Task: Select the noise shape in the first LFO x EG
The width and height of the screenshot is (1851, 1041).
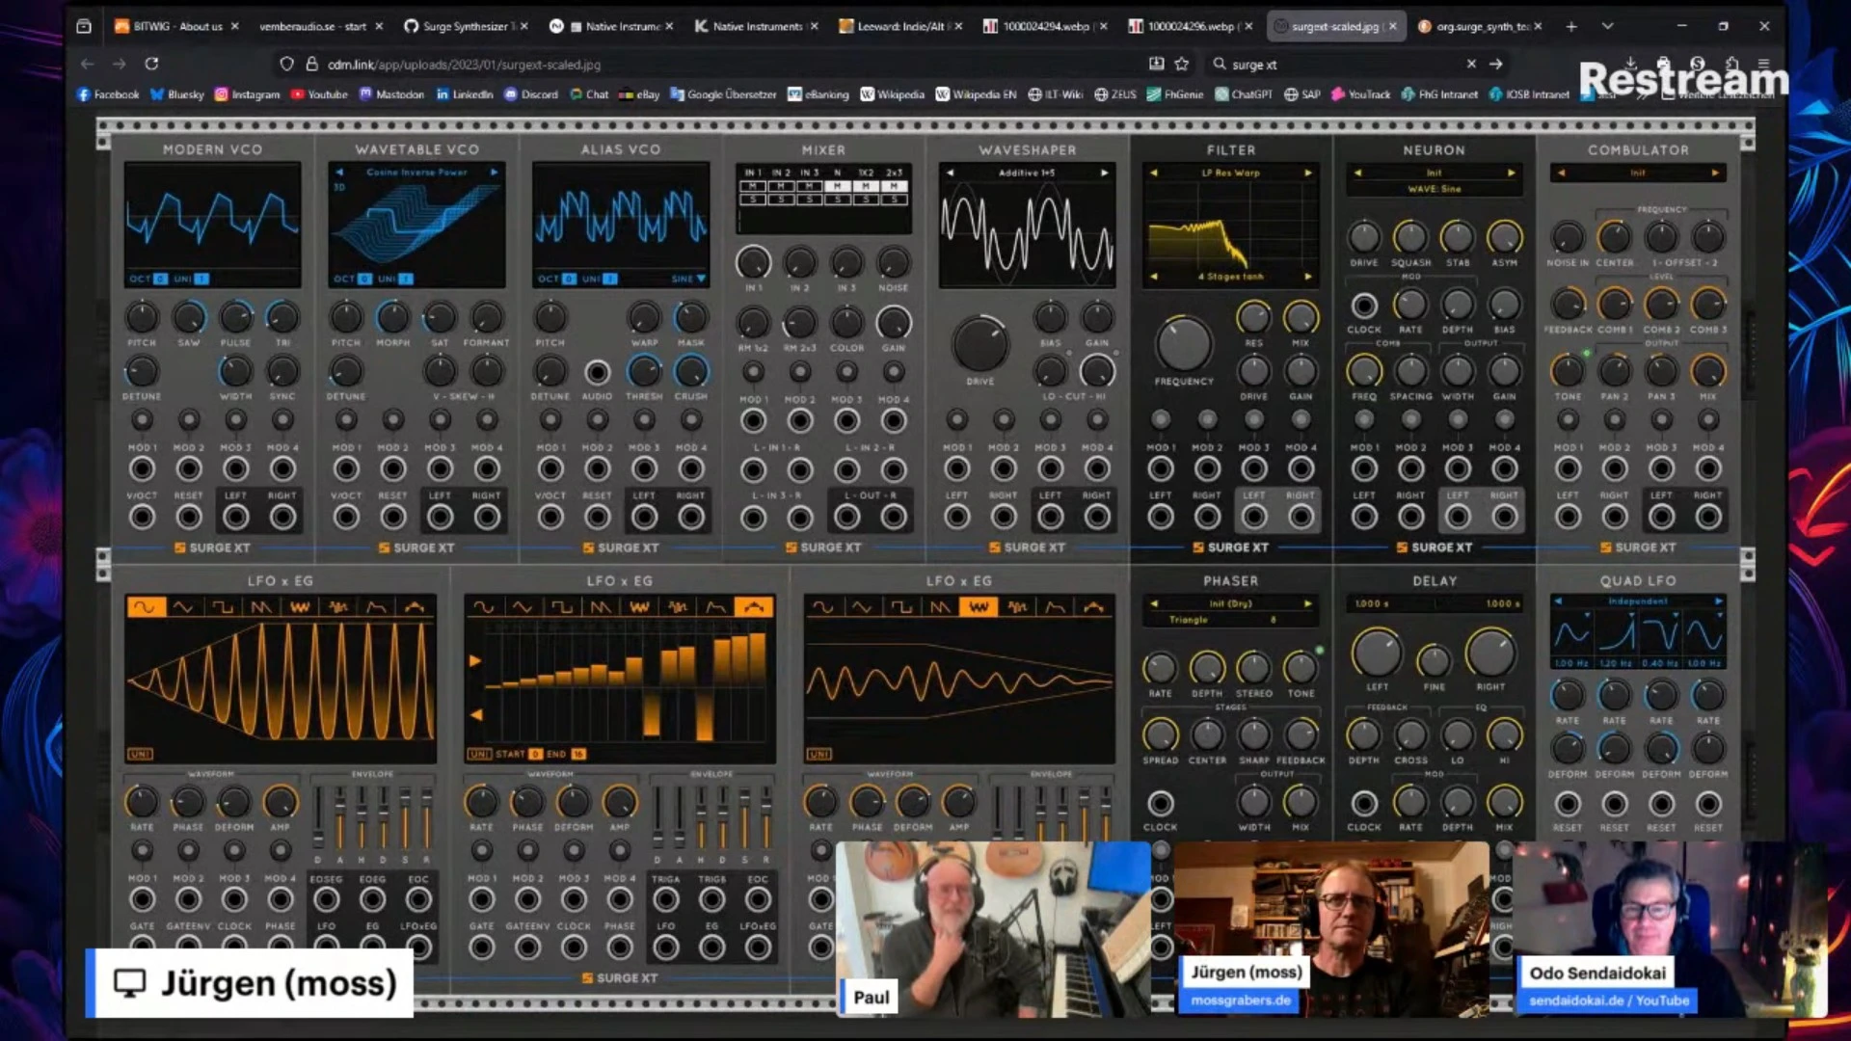Action: 300,607
